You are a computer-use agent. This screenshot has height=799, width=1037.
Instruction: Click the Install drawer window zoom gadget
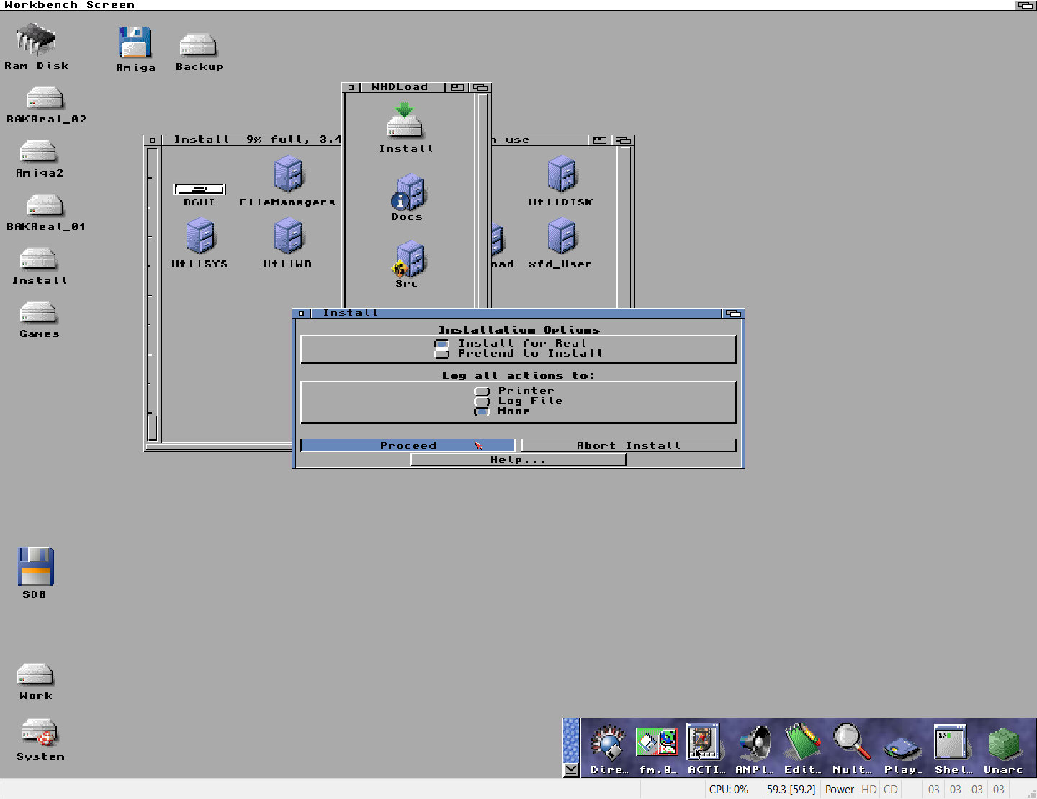600,140
